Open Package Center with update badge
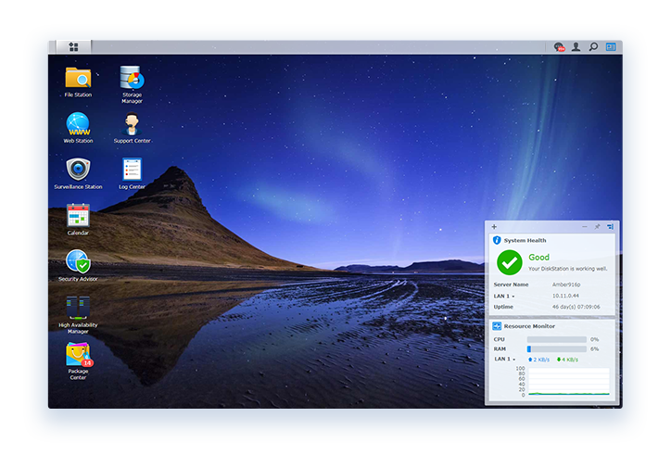This screenshot has width=671, height=455. point(78,355)
